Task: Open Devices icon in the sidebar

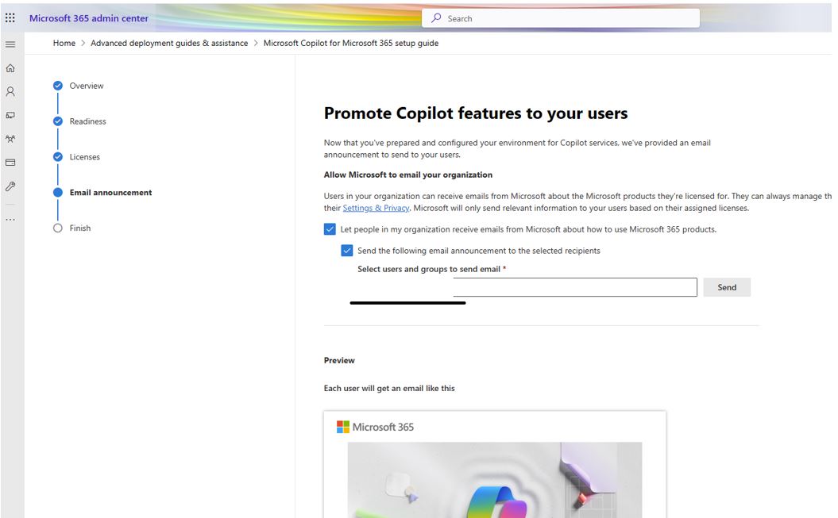Action: pos(10,115)
